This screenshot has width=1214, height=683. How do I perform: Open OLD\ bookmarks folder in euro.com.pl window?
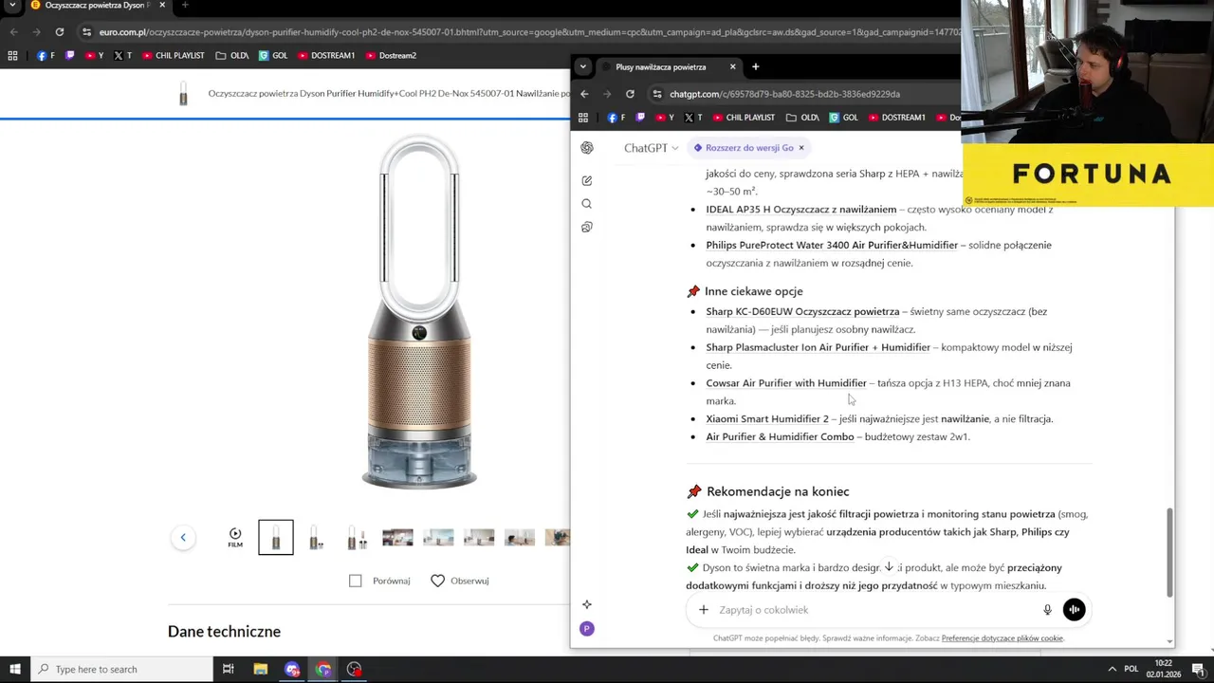pyautogui.click(x=232, y=55)
